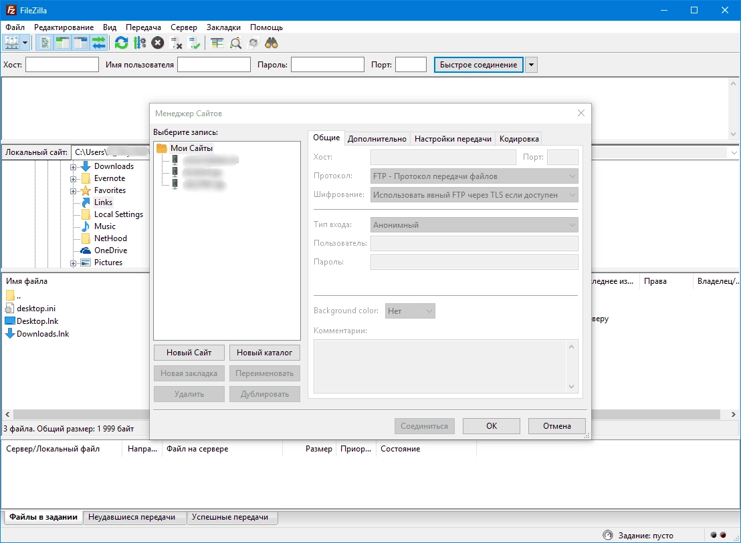Image resolution: width=741 pixels, height=543 pixels.
Task: Expand the Favorites folder node
Action: click(x=74, y=191)
